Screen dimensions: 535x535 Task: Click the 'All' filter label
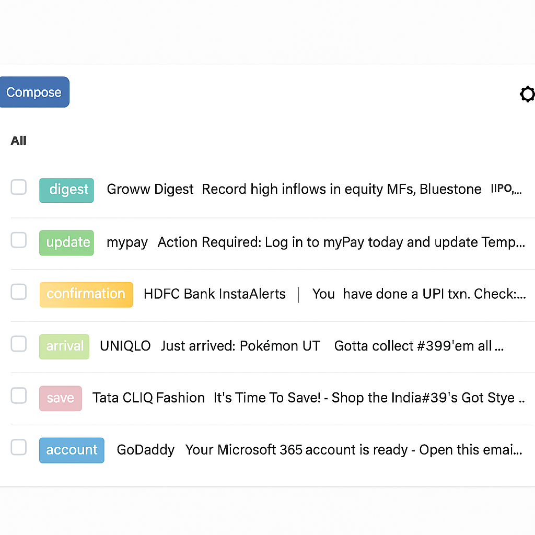click(x=18, y=141)
